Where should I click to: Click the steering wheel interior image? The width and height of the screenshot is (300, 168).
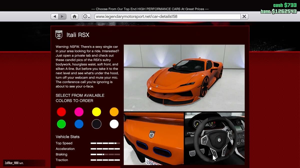[214, 139]
